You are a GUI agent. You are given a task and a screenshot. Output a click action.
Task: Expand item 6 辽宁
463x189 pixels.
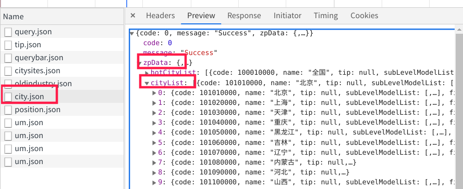[x=154, y=153]
